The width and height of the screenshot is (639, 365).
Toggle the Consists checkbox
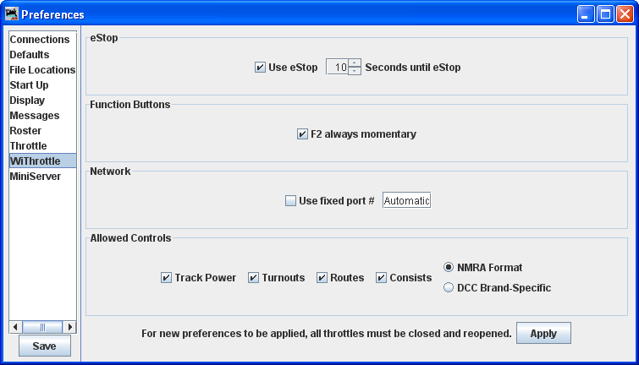click(x=382, y=278)
